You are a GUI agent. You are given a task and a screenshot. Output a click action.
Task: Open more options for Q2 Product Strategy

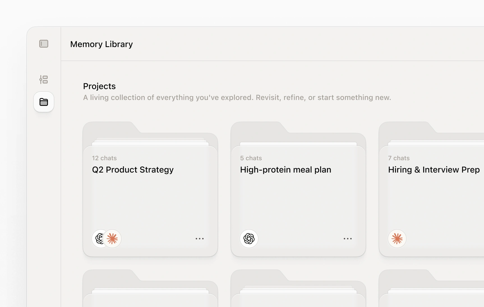200,239
